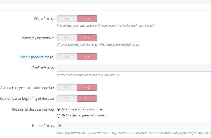Screen dimensions: 211x138
Task: Click into the Numer faktury field
Action: pyautogui.click(x=134, y=125)
